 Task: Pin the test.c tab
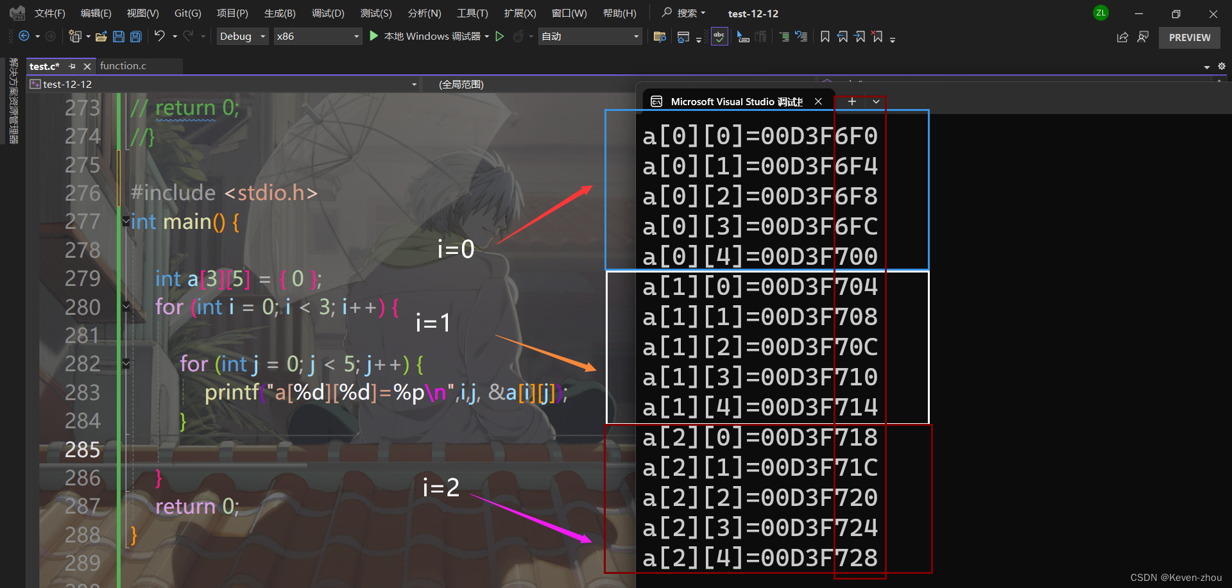pos(72,66)
